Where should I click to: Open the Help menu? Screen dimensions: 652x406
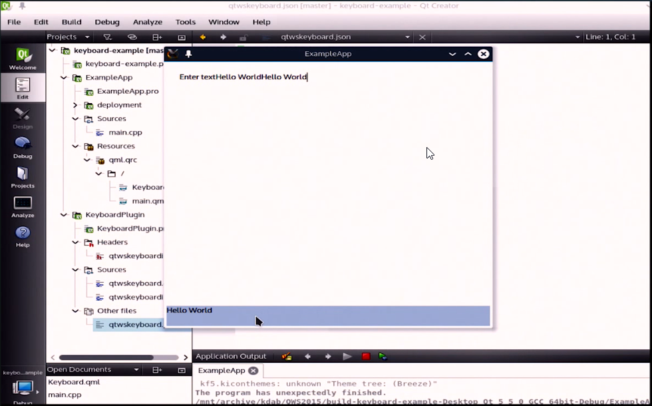tap(261, 22)
